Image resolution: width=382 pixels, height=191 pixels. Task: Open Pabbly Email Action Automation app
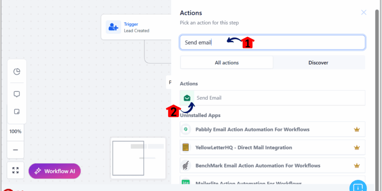click(x=272, y=129)
